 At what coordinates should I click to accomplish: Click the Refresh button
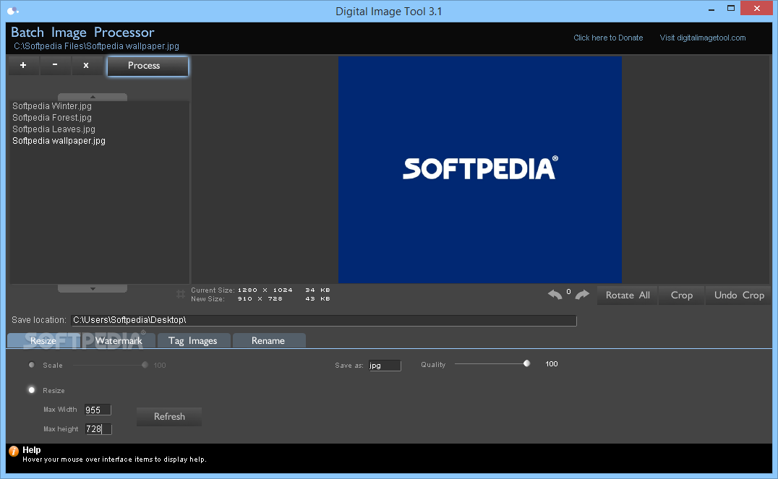(169, 417)
